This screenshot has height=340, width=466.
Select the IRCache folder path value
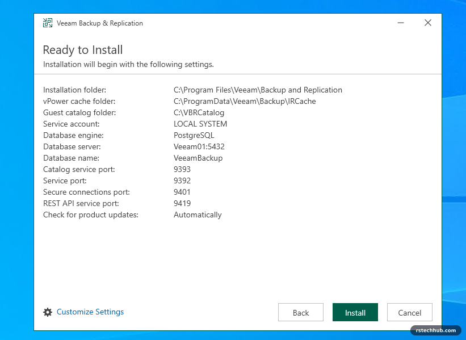245,102
